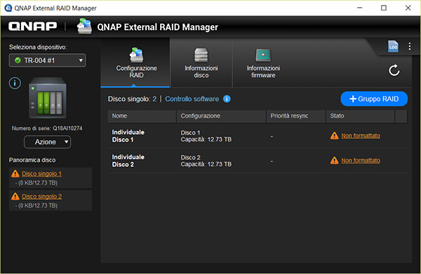421x274 pixels.
Task: Switch to Informazioni firmware tab
Action: pyautogui.click(x=263, y=63)
